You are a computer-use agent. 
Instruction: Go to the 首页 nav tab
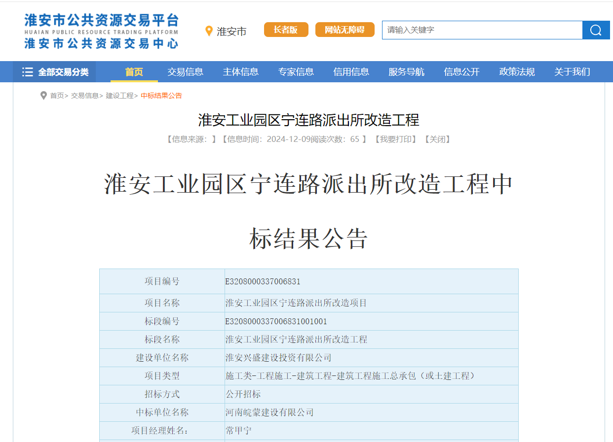pos(134,72)
